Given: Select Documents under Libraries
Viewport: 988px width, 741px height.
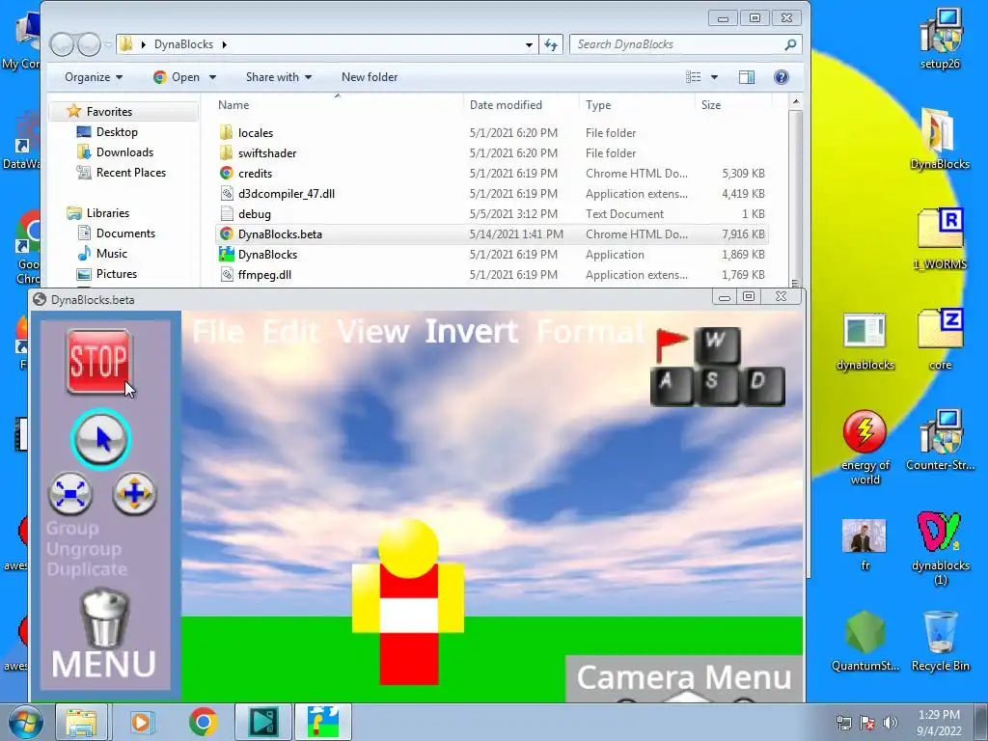Looking at the screenshot, I should pyautogui.click(x=125, y=233).
